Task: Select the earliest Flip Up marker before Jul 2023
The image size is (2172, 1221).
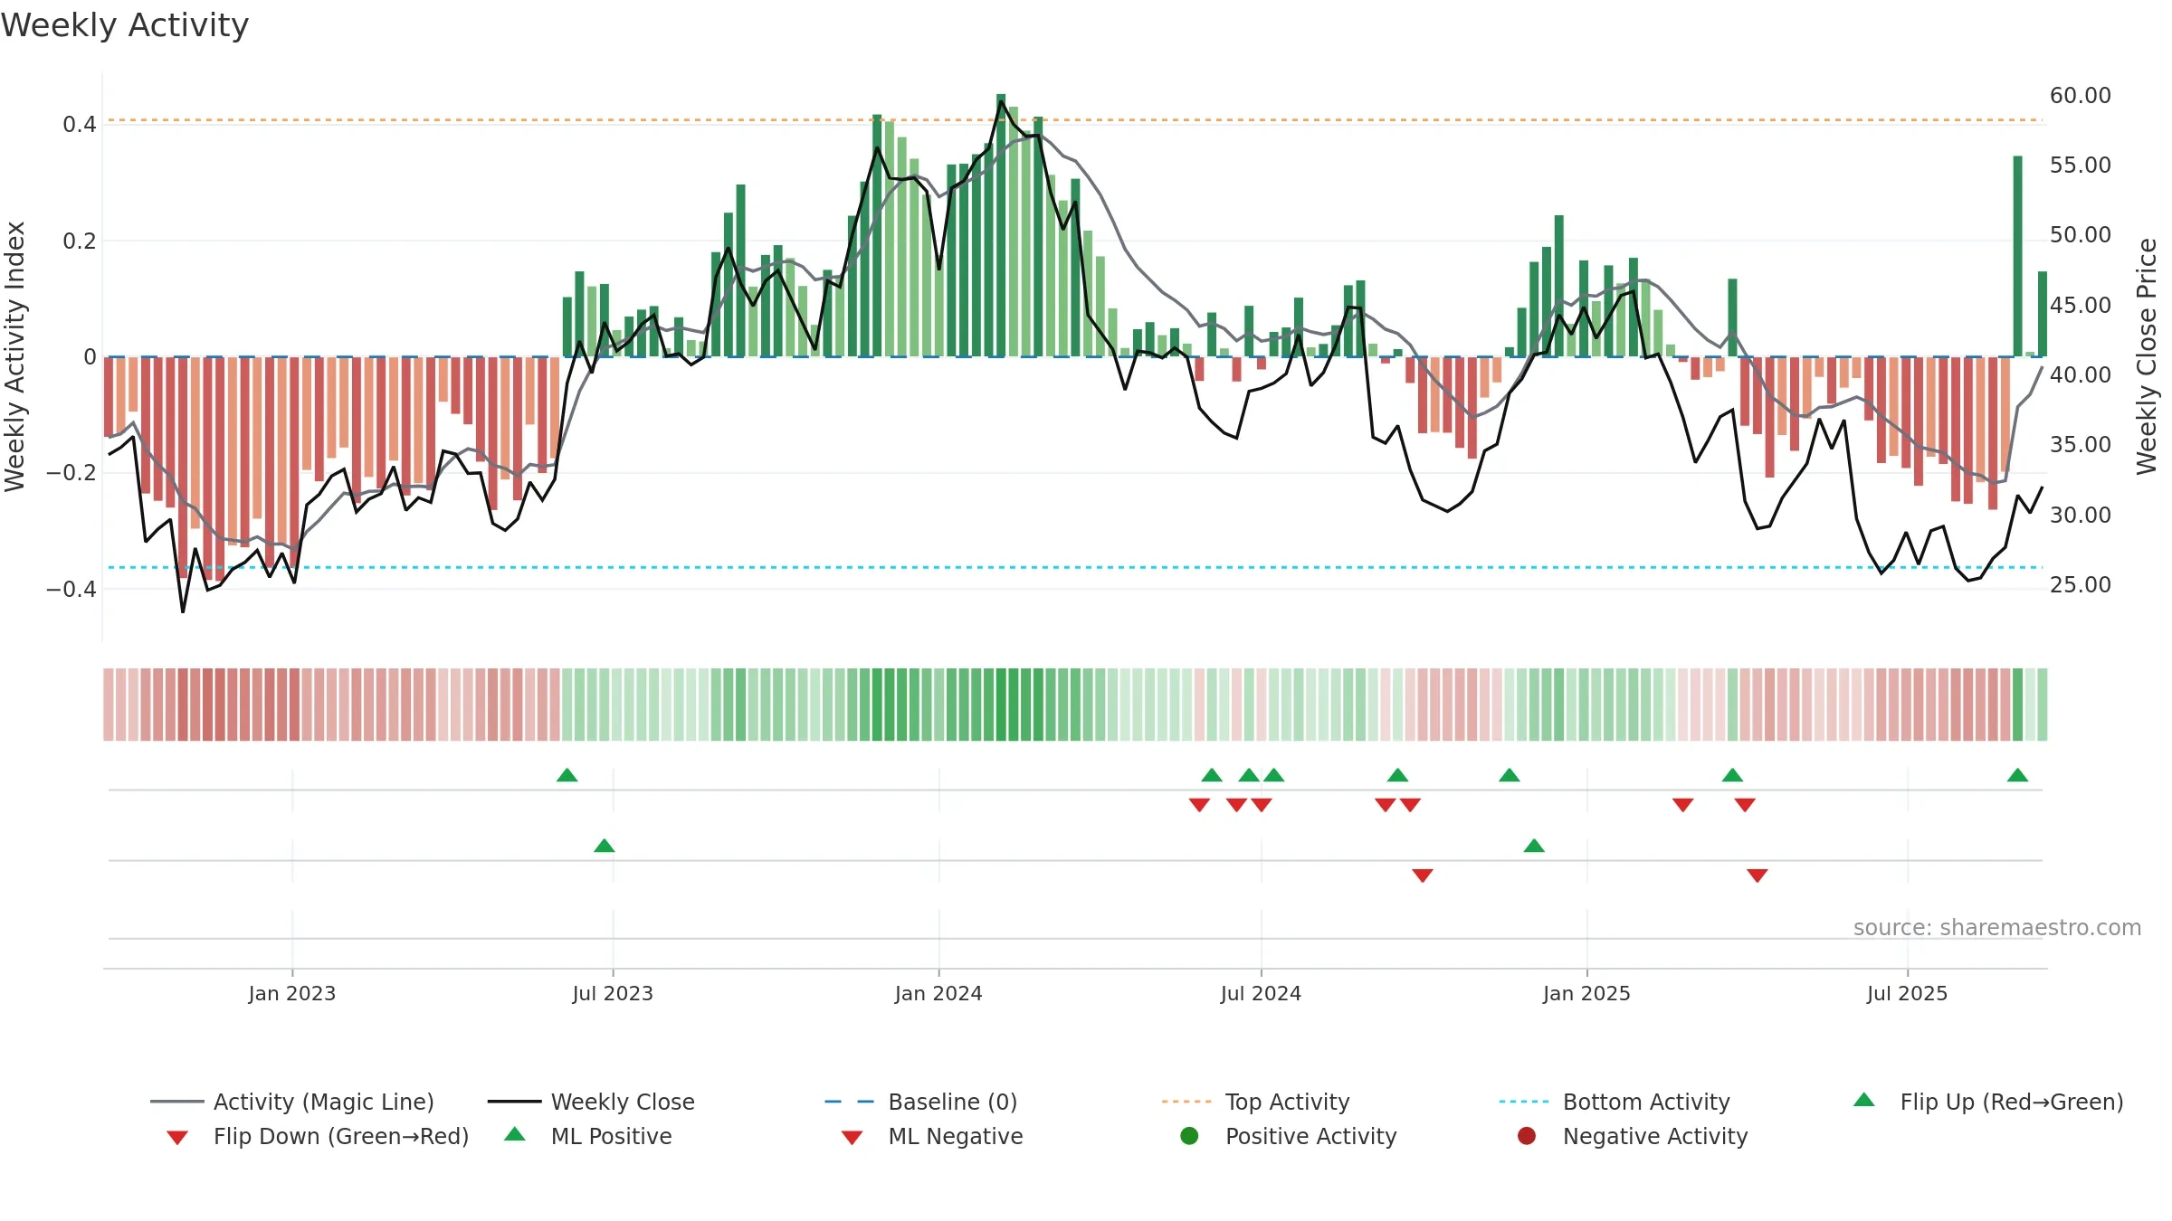Action: [x=567, y=775]
